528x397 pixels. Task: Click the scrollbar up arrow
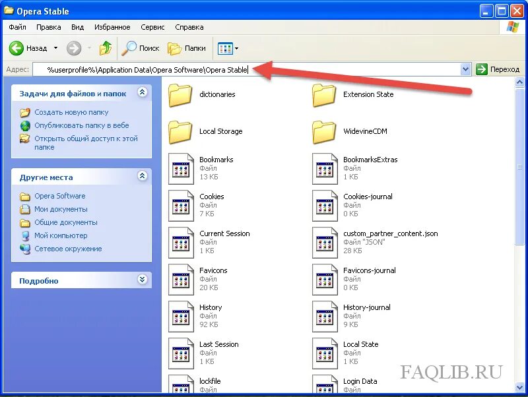[x=519, y=82]
